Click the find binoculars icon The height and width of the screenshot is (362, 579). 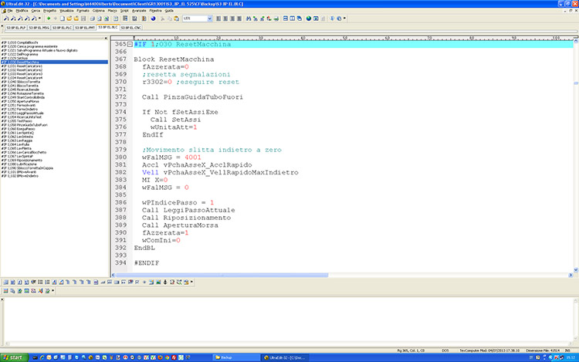point(249,19)
